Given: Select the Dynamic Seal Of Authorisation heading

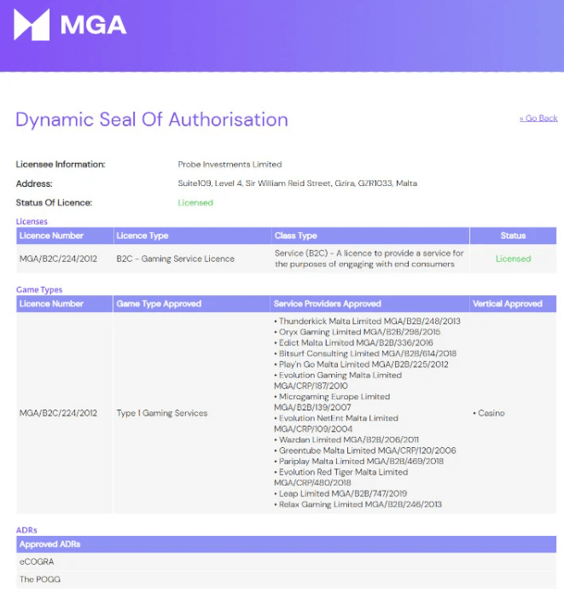Looking at the screenshot, I should point(152,119).
